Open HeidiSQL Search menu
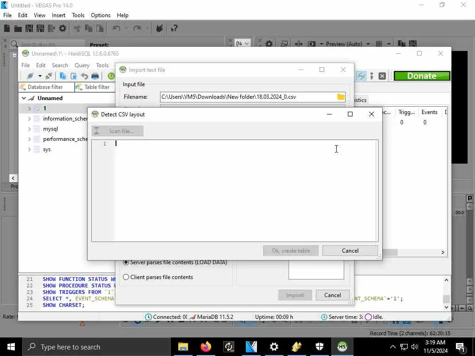 point(60,65)
